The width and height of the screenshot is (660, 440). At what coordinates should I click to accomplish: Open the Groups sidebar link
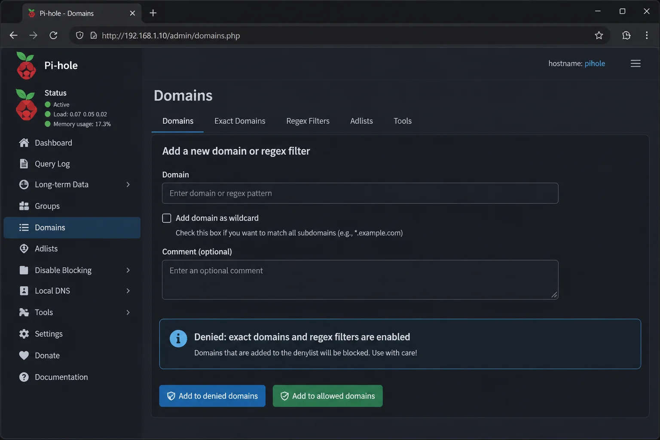[x=47, y=206]
